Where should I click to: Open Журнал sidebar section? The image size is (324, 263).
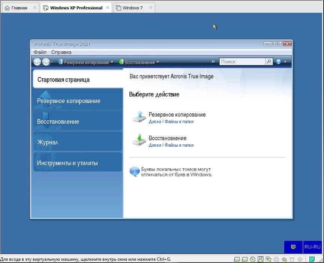[78, 142]
